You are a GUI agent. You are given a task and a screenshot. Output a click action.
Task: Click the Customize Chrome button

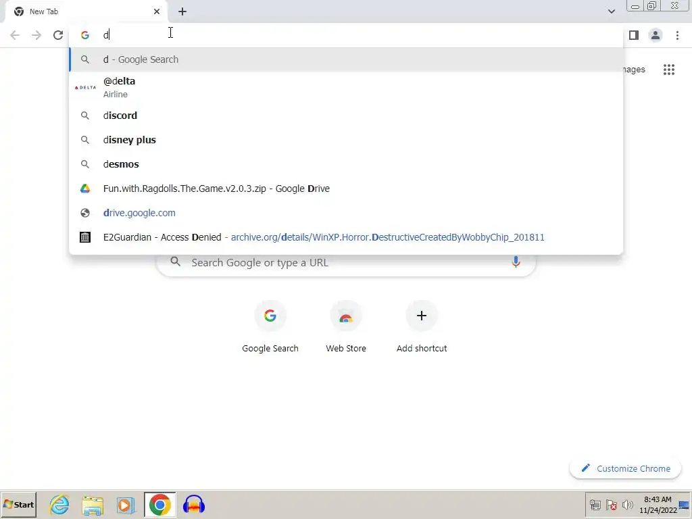point(625,468)
